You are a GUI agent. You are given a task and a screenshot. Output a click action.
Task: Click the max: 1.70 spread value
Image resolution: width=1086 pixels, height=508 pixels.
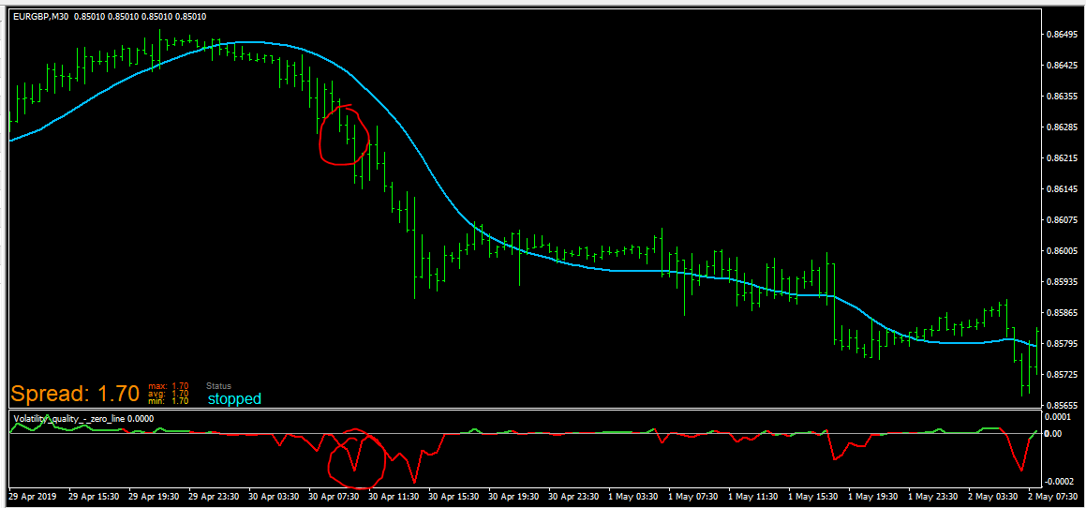[169, 385]
